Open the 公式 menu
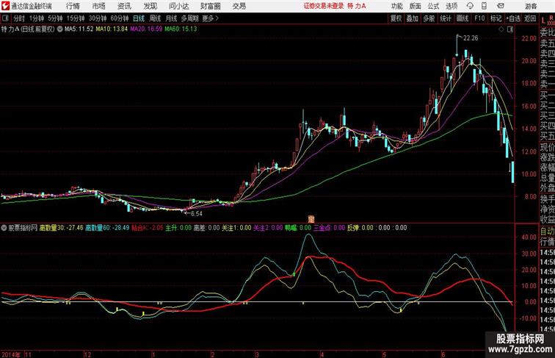 [x=433, y=6]
